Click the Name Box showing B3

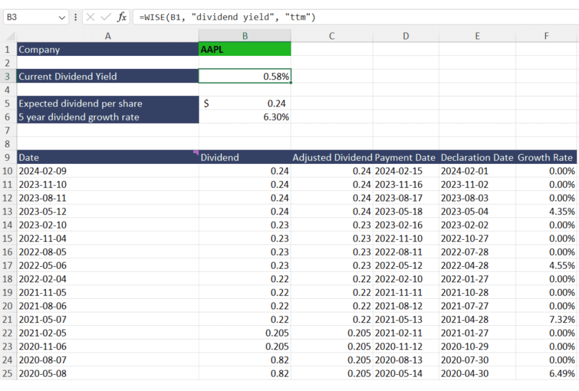(x=31, y=18)
